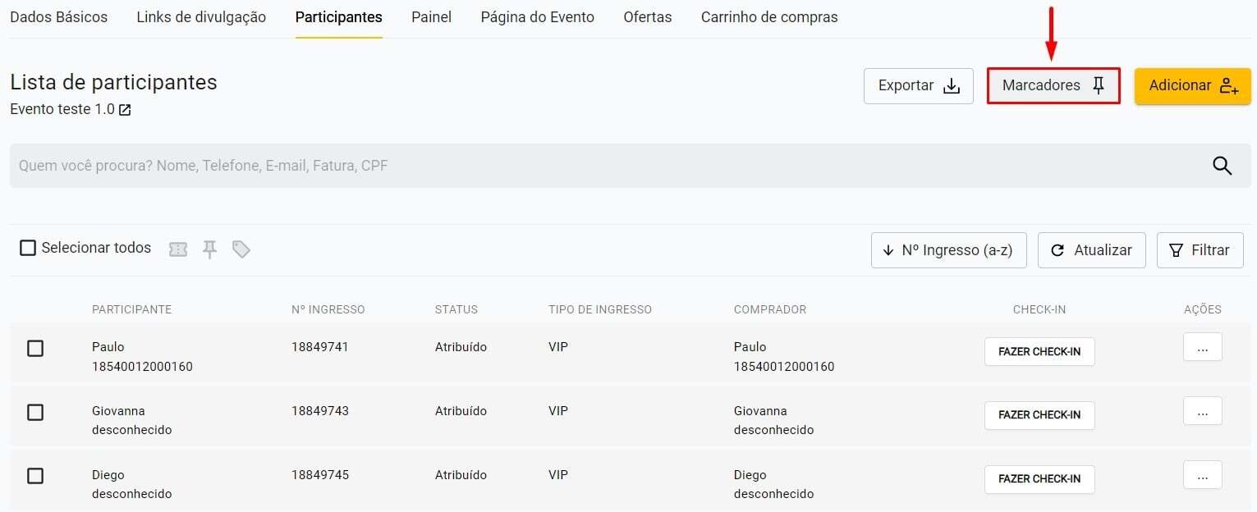Switch to the Painel tab

click(431, 17)
